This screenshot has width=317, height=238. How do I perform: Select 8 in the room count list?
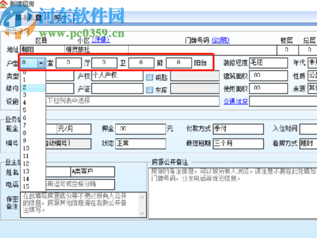point(33,133)
